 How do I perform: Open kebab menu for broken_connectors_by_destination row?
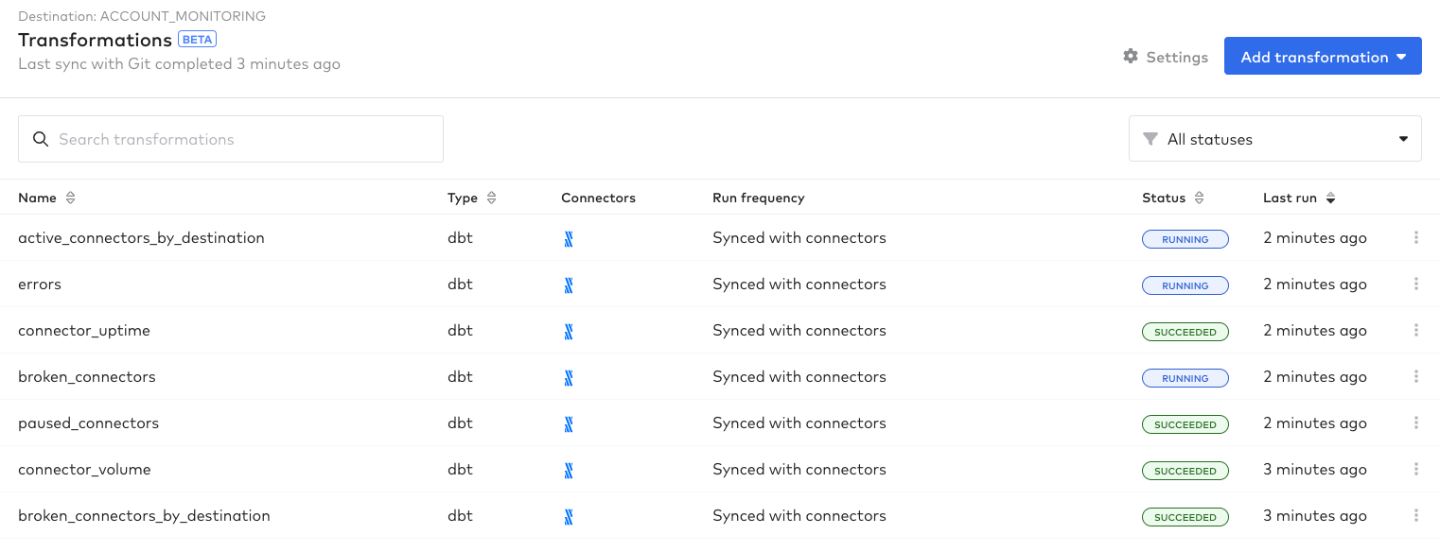click(x=1415, y=516)
